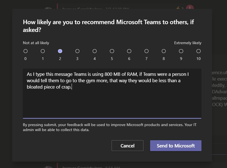Click the Cancel button
The height and width of the screenshot is (168, 227).
point(127,146)
